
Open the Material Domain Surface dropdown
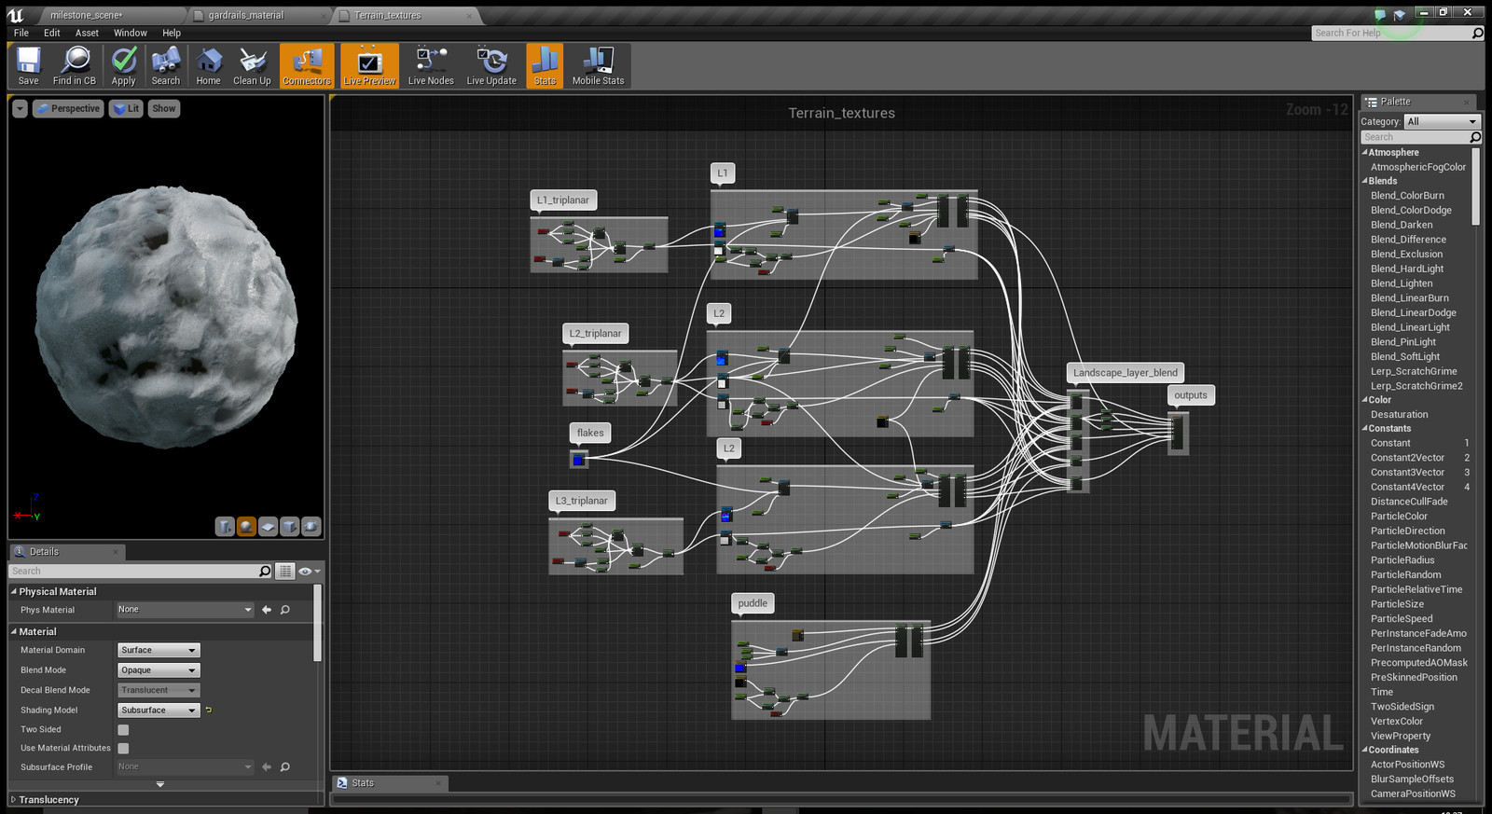[x=159, y=650]
